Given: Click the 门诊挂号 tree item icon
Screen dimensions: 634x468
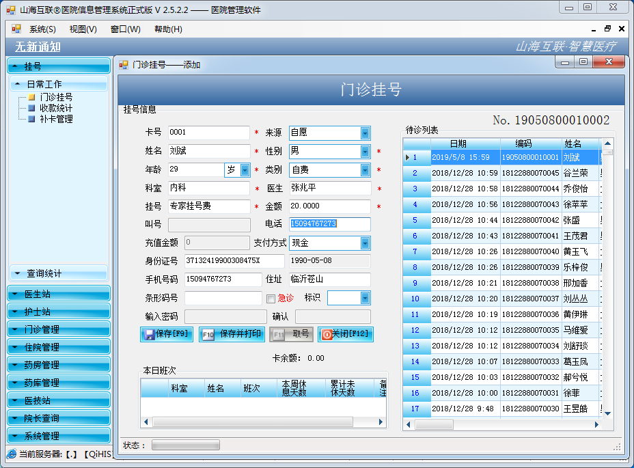Looking at the screenshot, I should point(31,97).
